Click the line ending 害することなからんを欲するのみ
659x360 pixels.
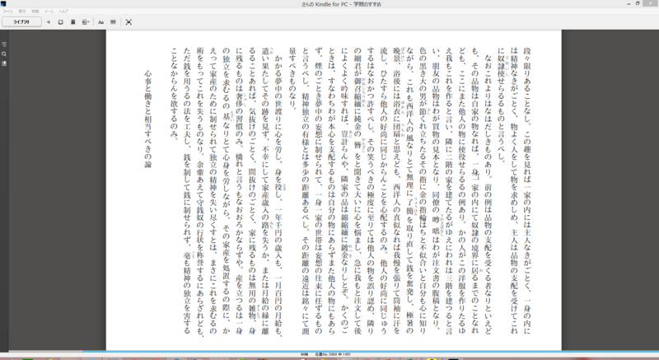(x=174, y=94)
